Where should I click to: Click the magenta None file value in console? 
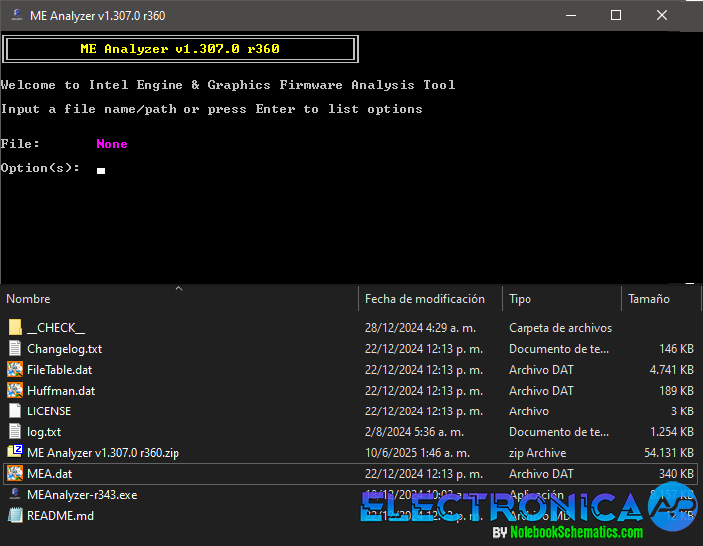(112, 144)
